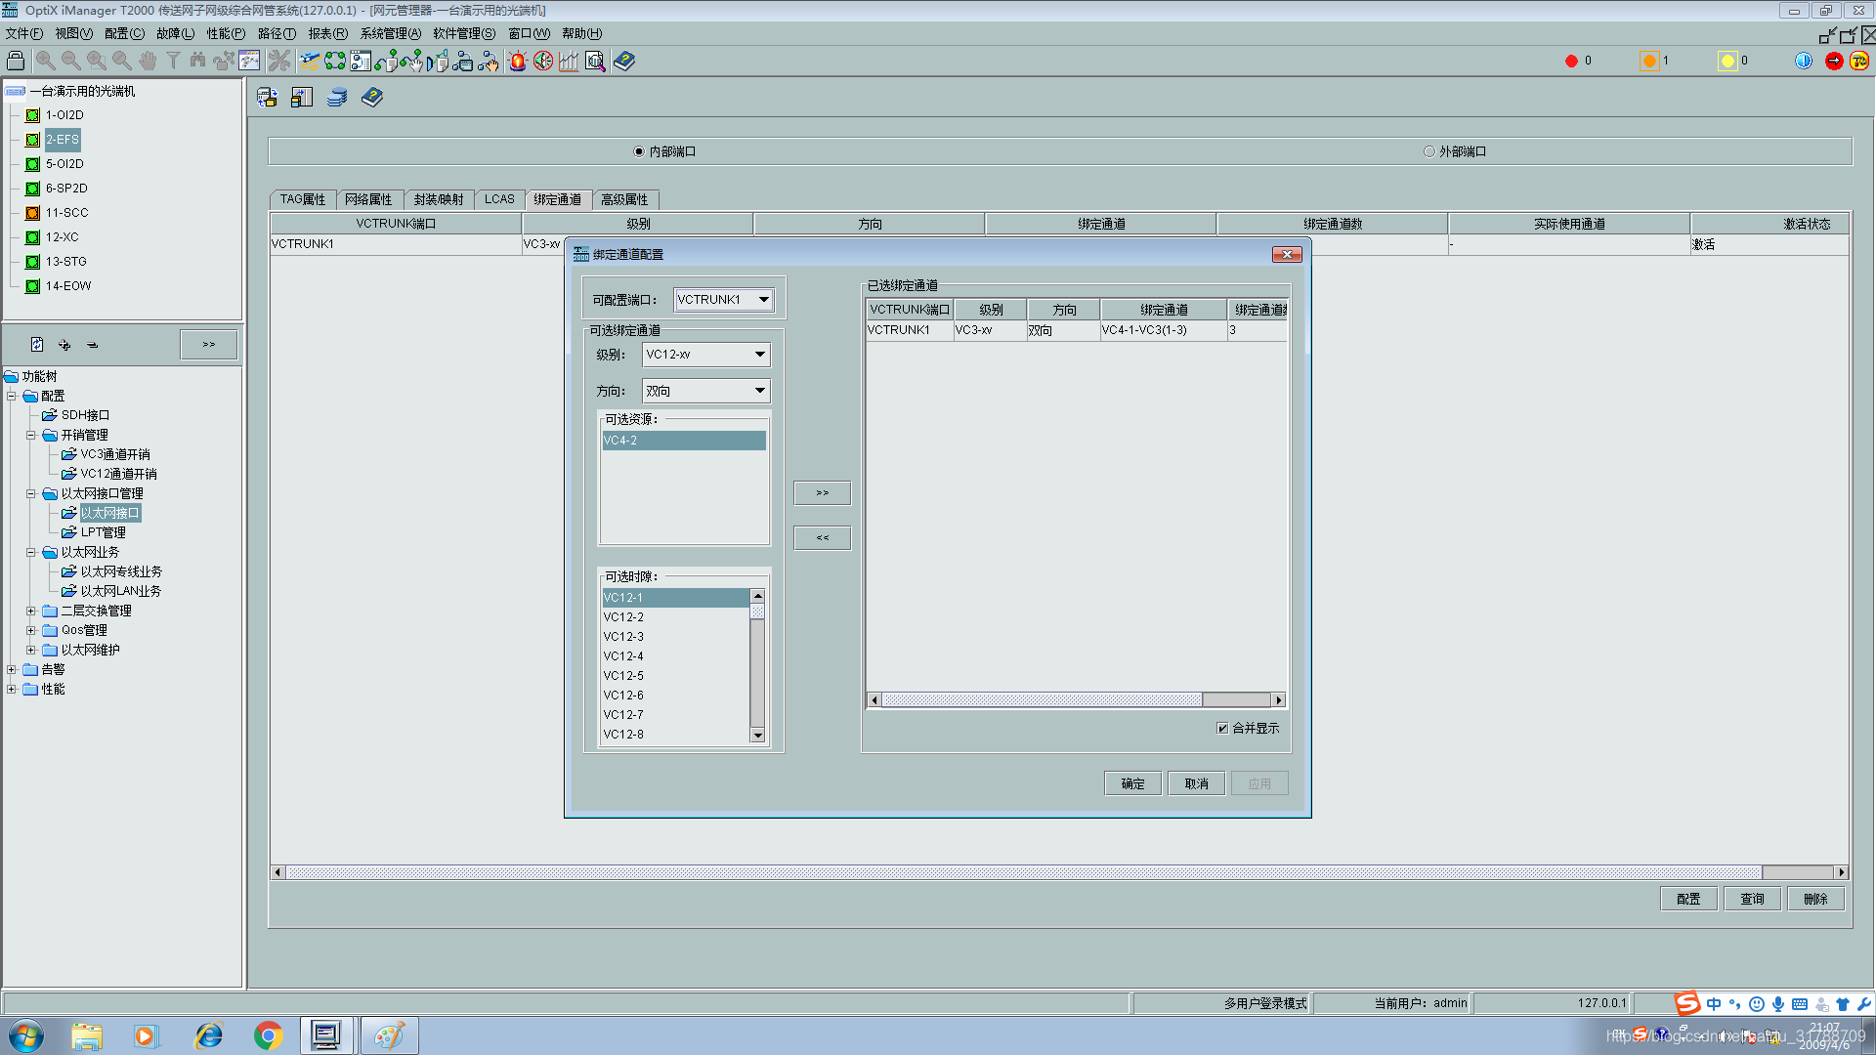
Task: Click the lock terminal padlock icon
Action: [16, 61]
